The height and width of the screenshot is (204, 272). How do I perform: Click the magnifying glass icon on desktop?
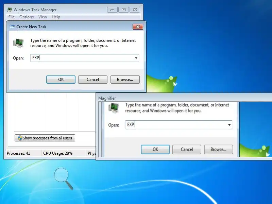tap(64, 178)
